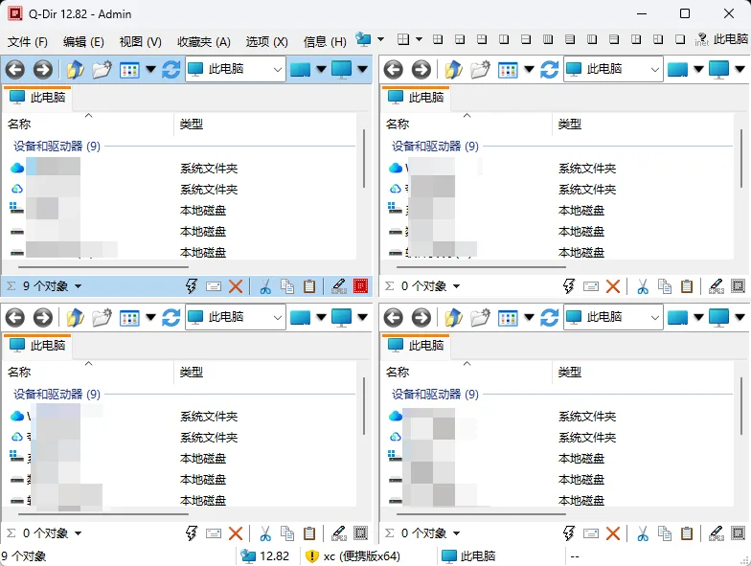Expand the layout grid dropdown arrow in top bar
Screen dimensions: 751x566
[419, 39]
